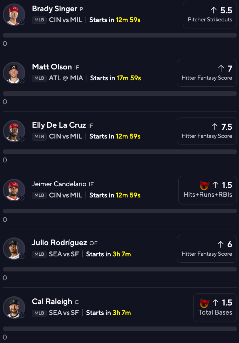The width and height of the screenshot is (239, 343).
Task: Select the Pitcher Strikeouts 5.5 stat box
Action: pyautogui.click(x=210, y=15)
